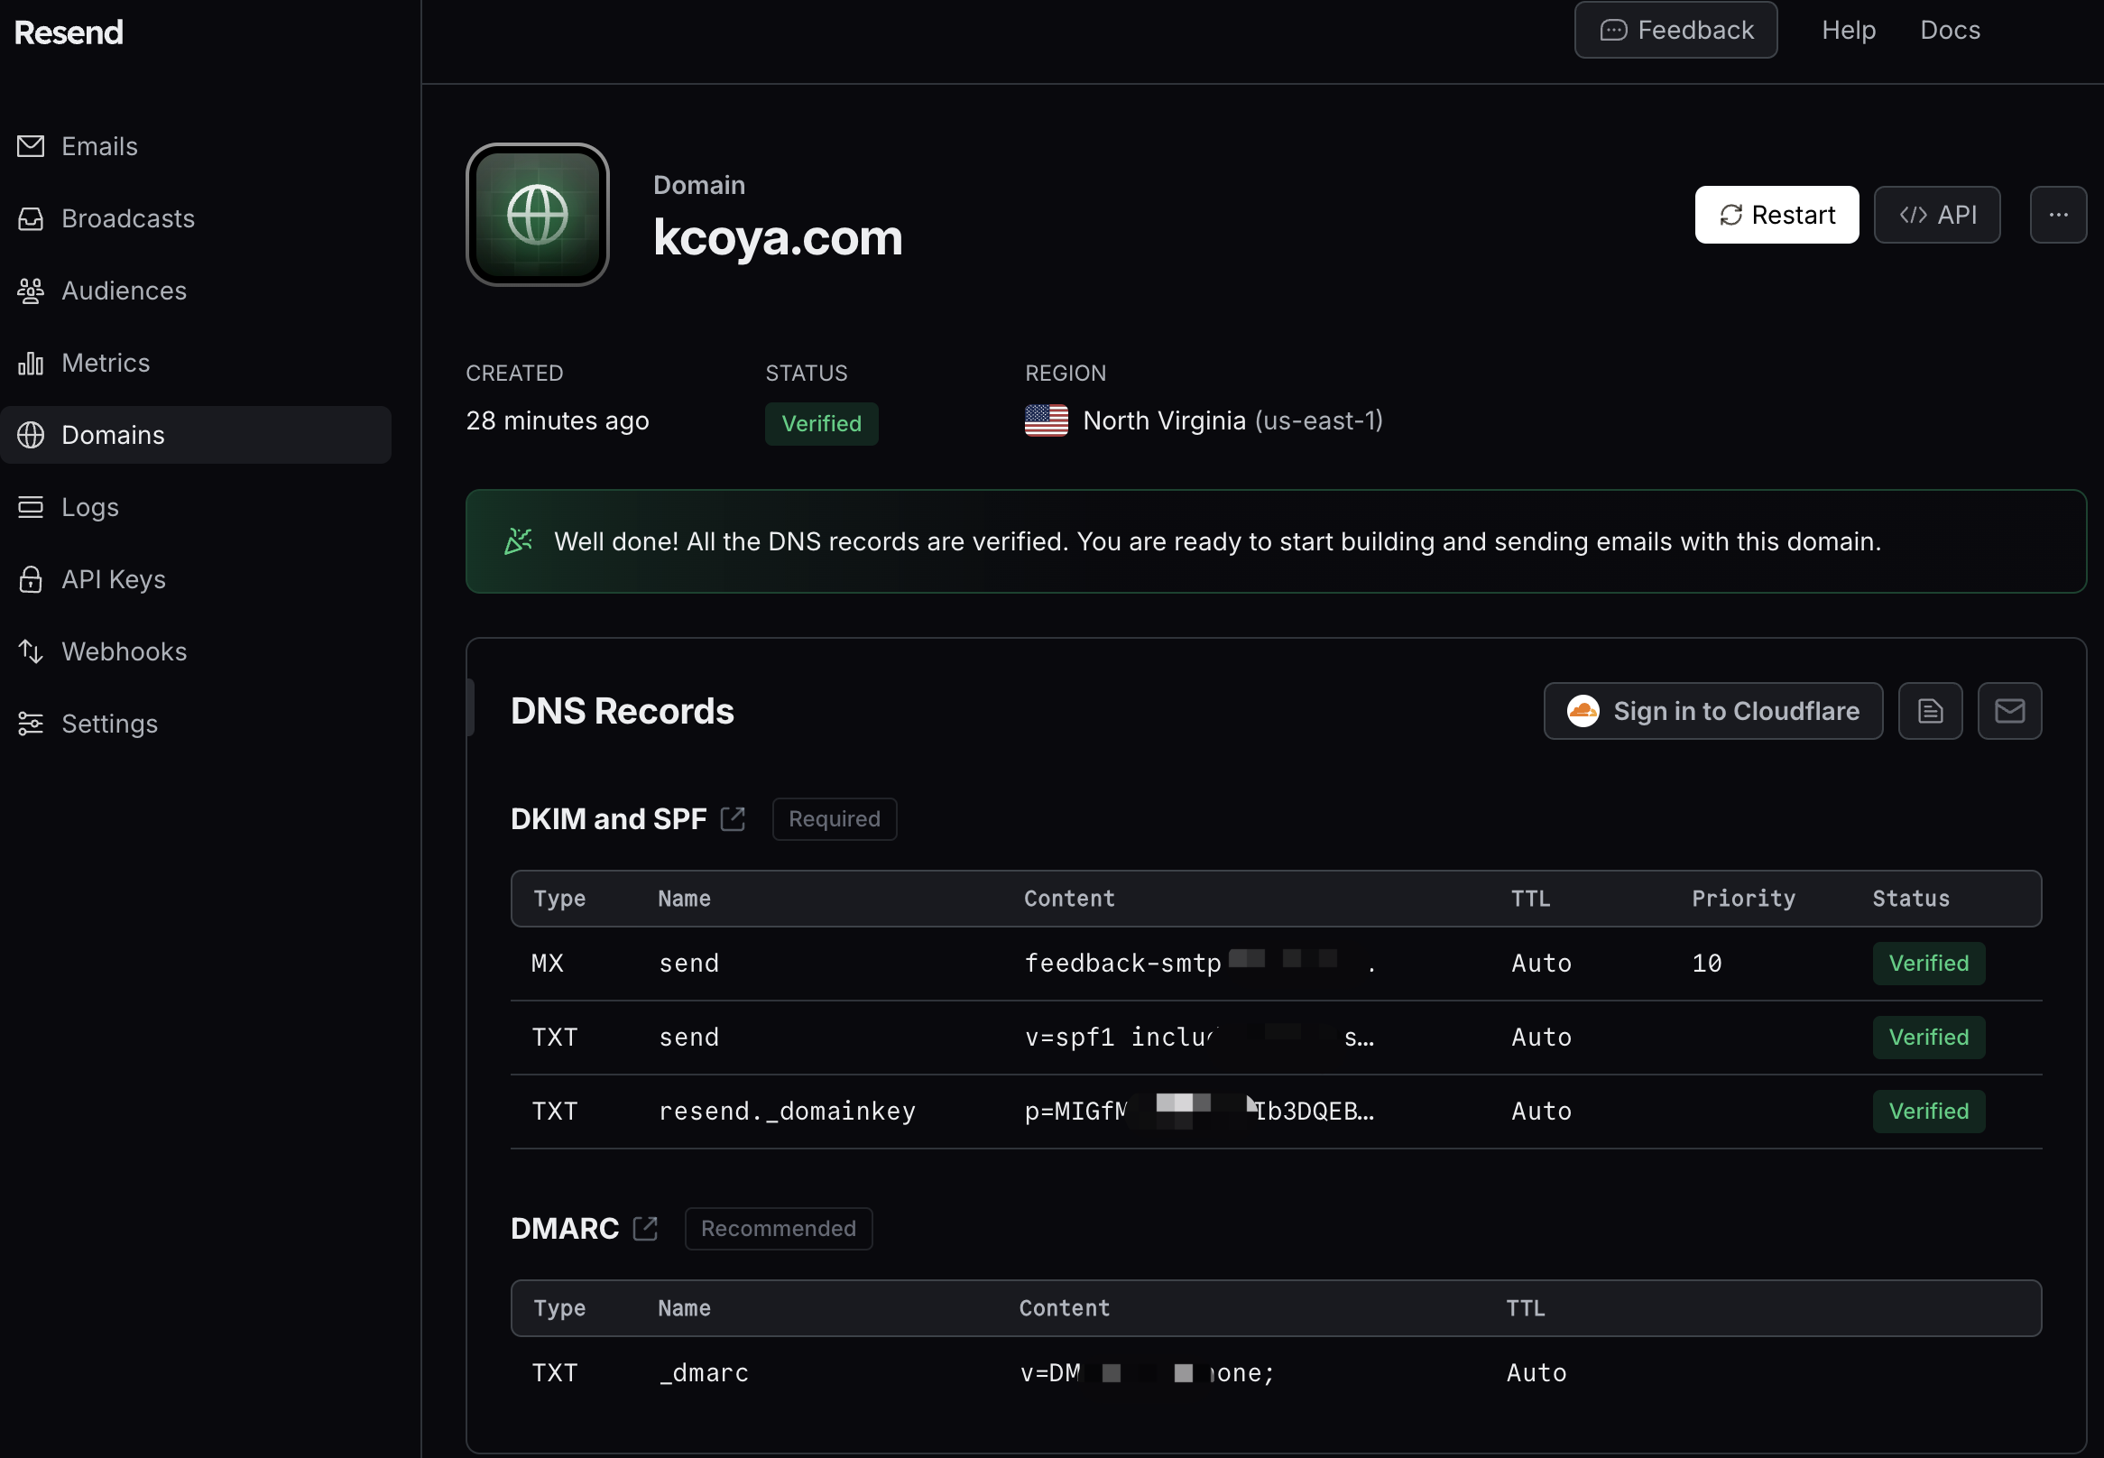Open the Docs link
The height and width of the screenshot is (1458, 2104).
point(1950,30)
